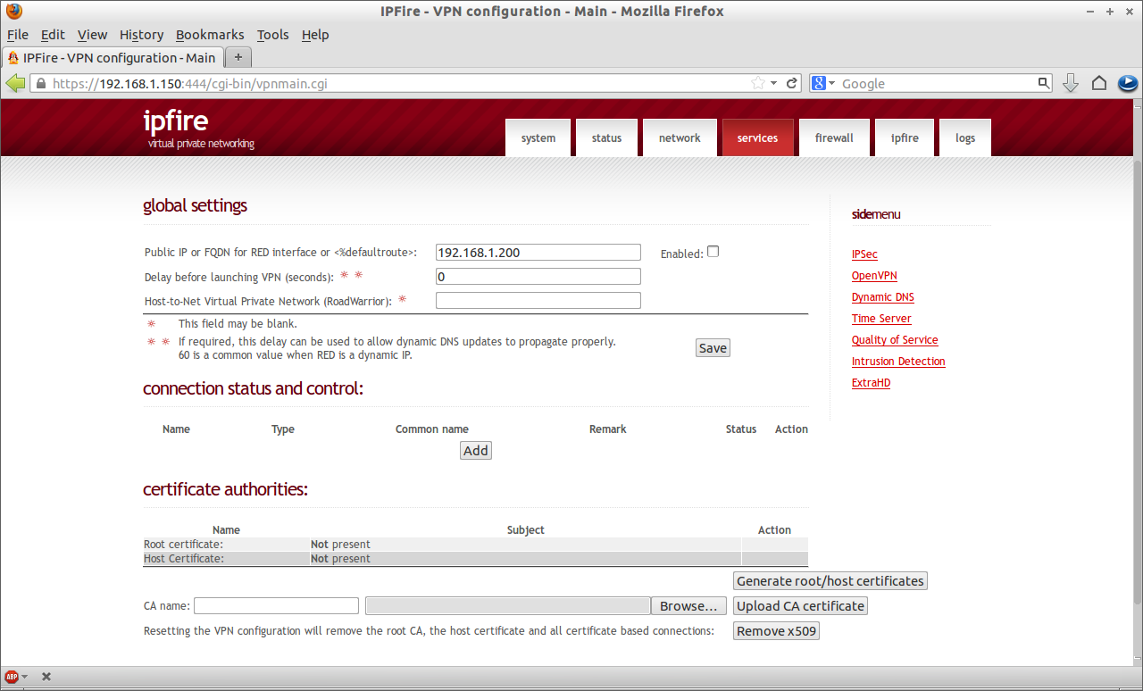The height and width of the screenshot is (691, 1143).
Task: Open the network navigation tab
Action: [680, 137]
